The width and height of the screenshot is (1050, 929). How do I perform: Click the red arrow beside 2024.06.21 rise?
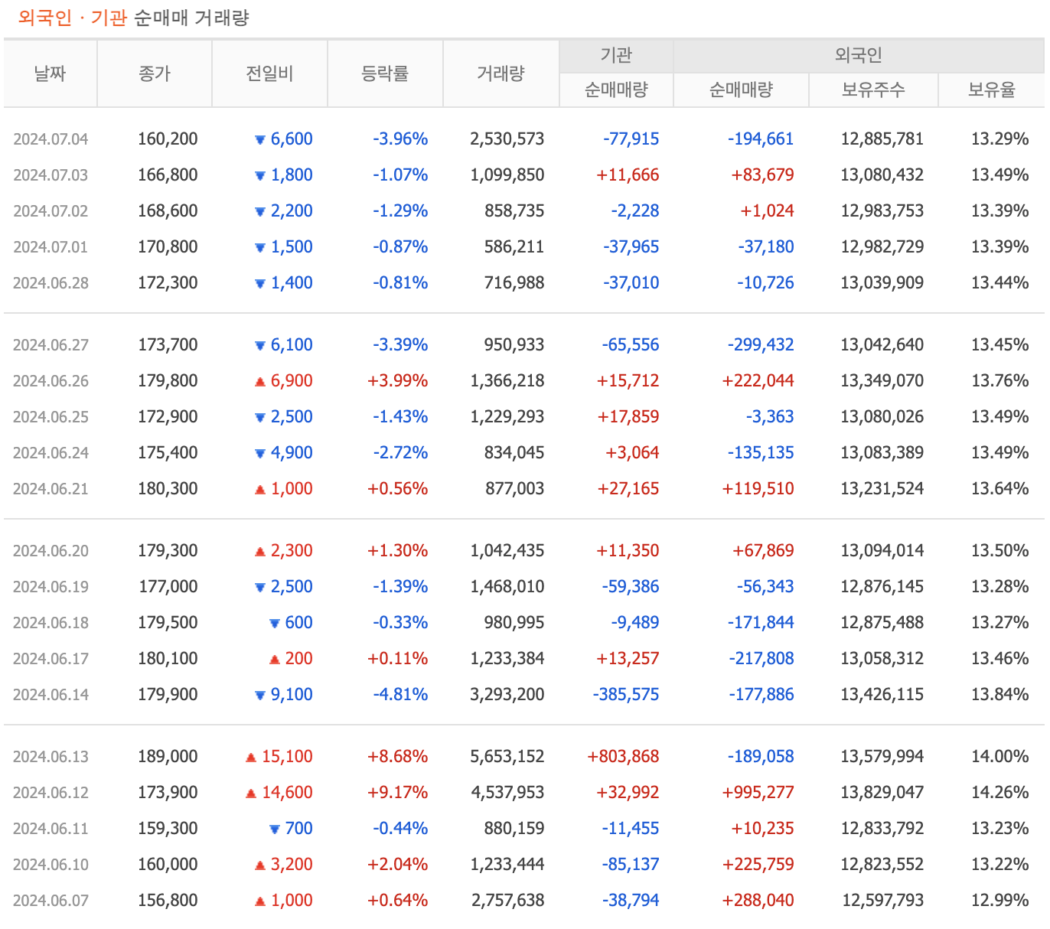point(260,488)
